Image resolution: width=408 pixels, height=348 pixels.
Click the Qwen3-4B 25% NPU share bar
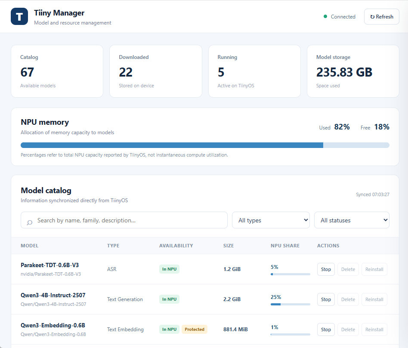click(x=291, y=304)
